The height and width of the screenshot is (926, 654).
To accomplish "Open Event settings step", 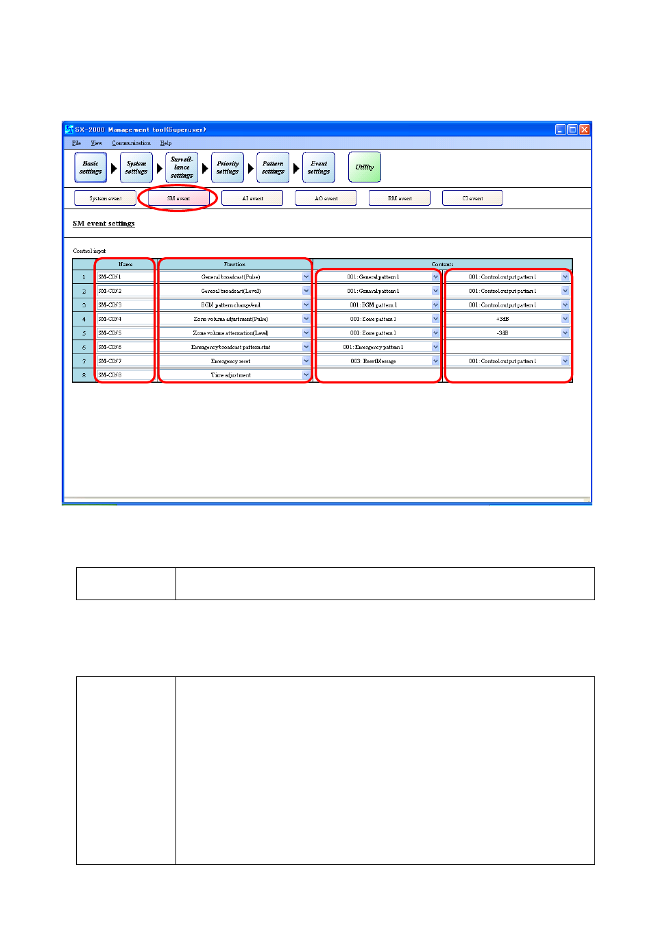I will pyautogui.click(x=319, y=167).
